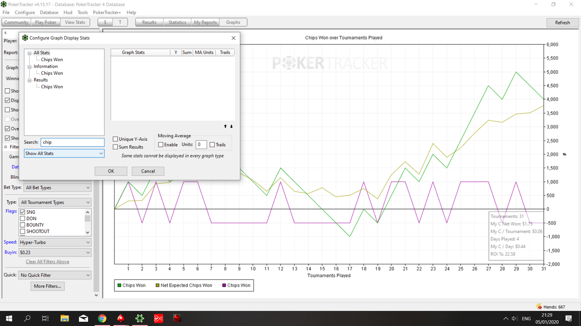Open the Windows Start menu

tap(9, 318)
